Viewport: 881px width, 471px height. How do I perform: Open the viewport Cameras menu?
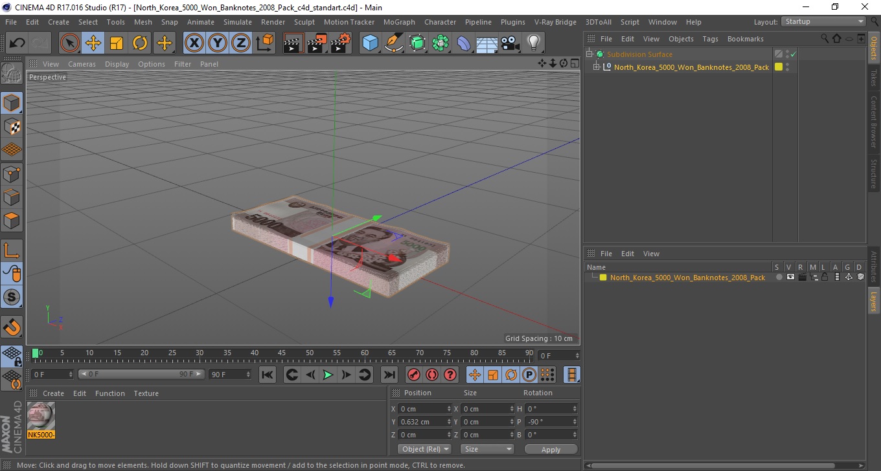tap(82, 64)
